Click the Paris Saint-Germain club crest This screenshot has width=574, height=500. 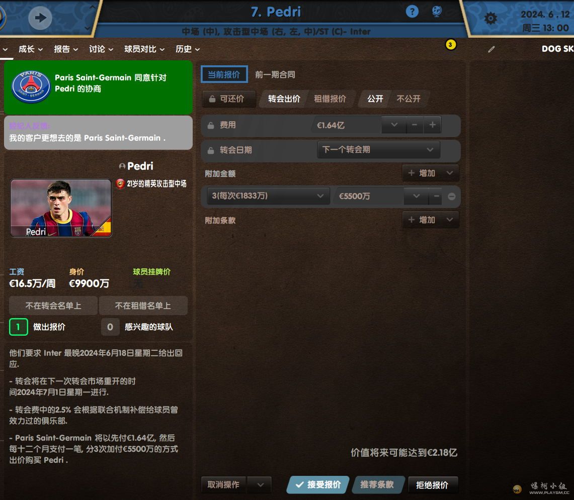click(31, 87)
